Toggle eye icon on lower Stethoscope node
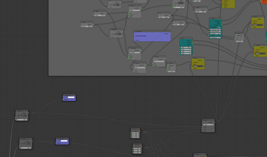The height and width of the screenshot is (157, 267). tap(59, 141)
